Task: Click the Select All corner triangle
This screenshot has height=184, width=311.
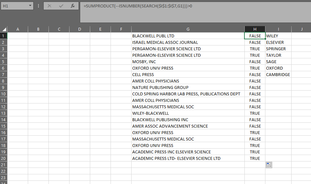Action: [4, 29]
